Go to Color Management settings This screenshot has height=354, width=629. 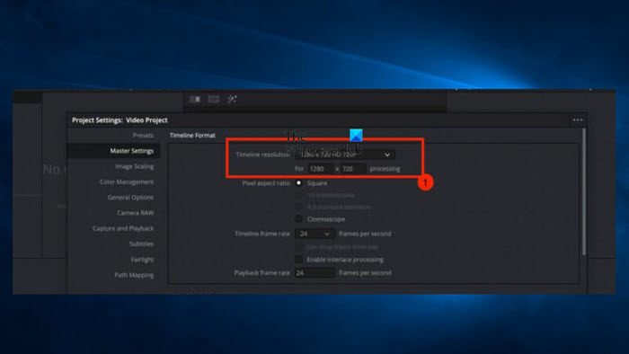point(127,182)
